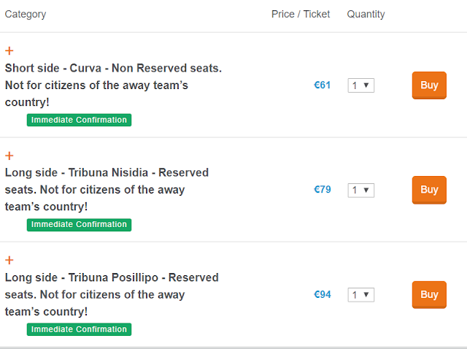Image resolution: width=467 pixels, height=349 pixels.
Task: Click the €61 price
Action: [x=322, y=85]
